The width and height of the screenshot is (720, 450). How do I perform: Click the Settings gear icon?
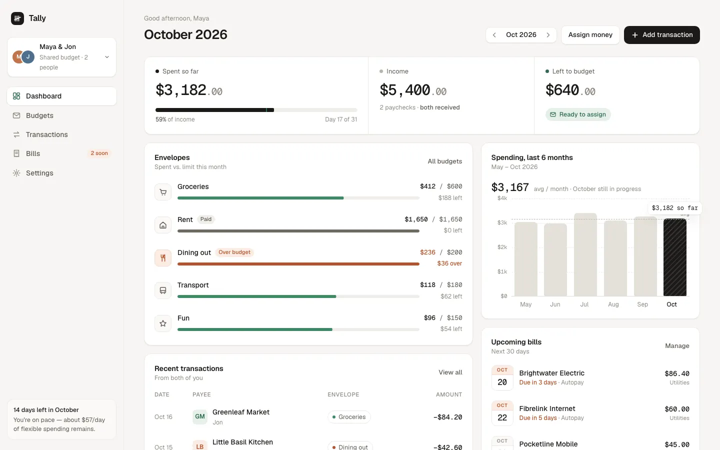tap(16, 173)
